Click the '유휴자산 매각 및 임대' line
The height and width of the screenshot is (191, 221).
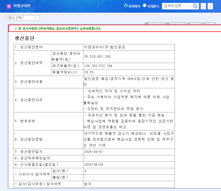(x=124, y=115)
